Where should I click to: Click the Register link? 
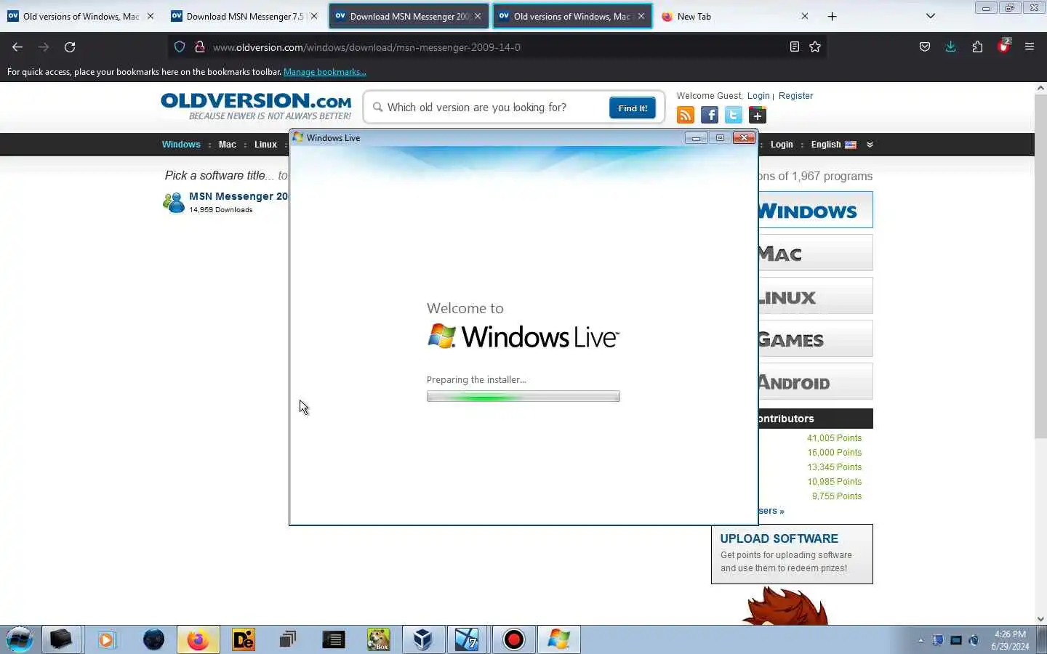pyautogui.click(x=795, y=96)
